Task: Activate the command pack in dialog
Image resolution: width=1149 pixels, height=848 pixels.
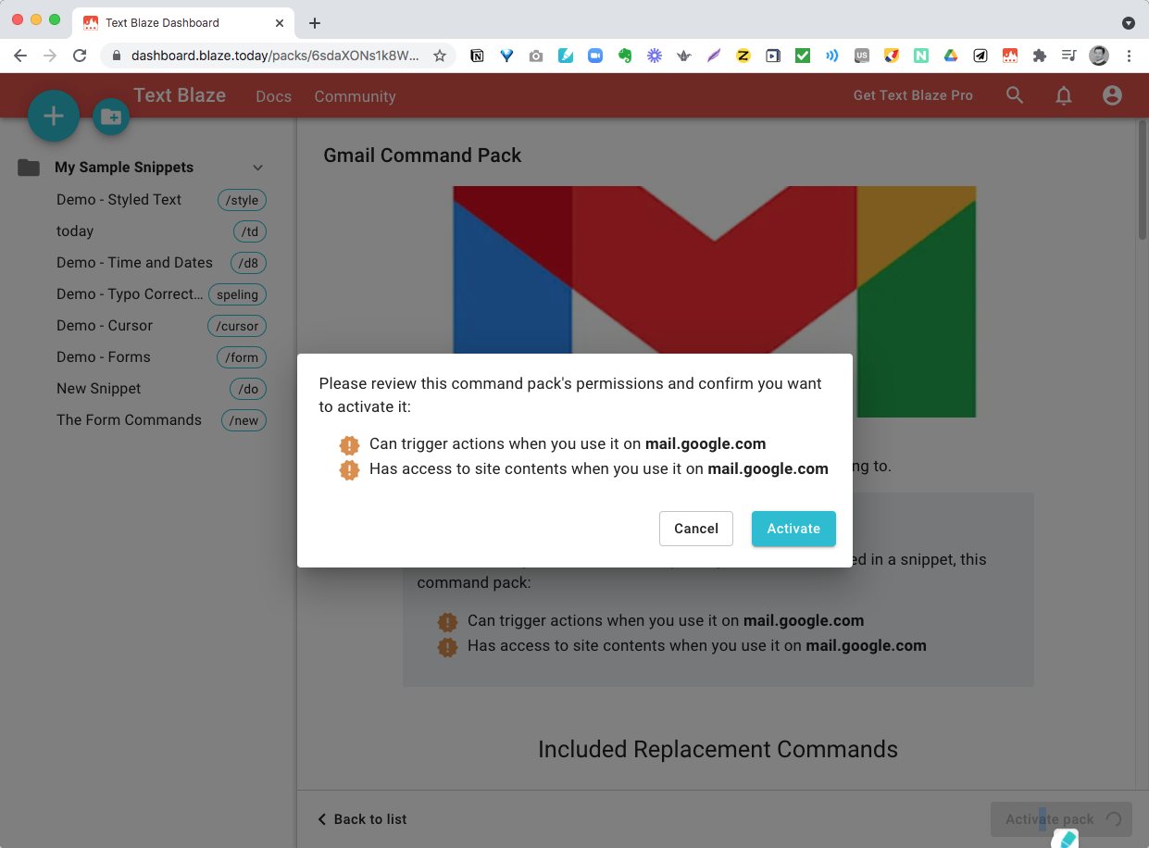Action: [x=793, y=529]
